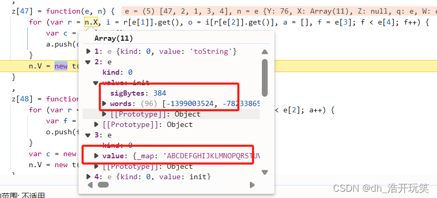Click the horizontal scrollbar thumb in popup
This screenshot has height=198, width=437.
[103, 184]
